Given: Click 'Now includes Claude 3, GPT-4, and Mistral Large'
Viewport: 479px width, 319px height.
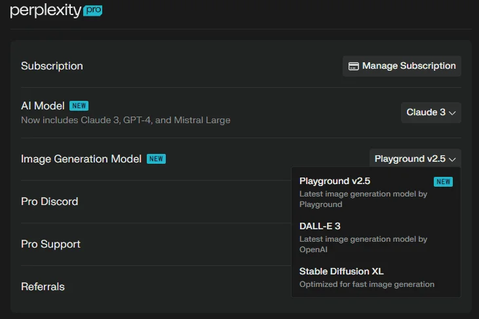Looking at the screenshot, I should point(126,121).
